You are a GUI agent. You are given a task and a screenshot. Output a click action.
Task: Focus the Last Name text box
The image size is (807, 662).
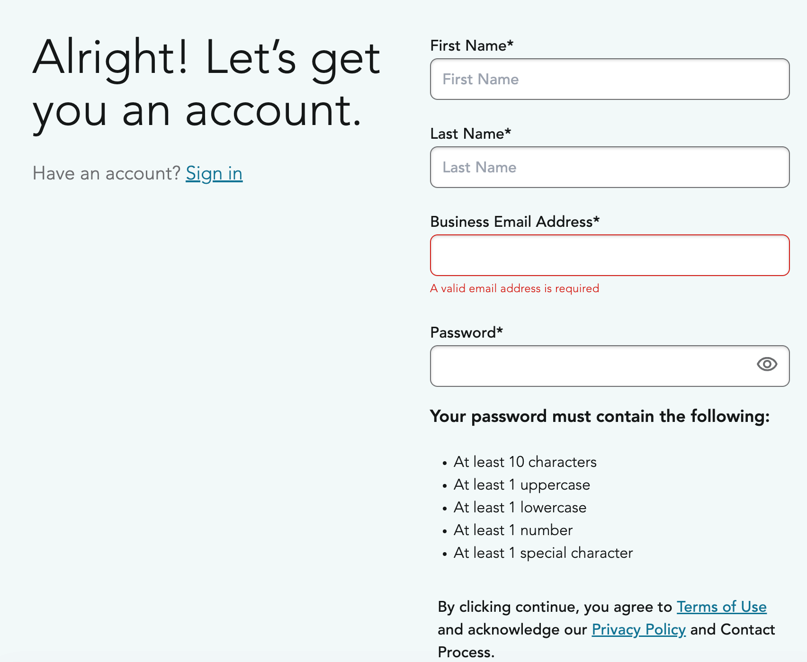(610, 167)
